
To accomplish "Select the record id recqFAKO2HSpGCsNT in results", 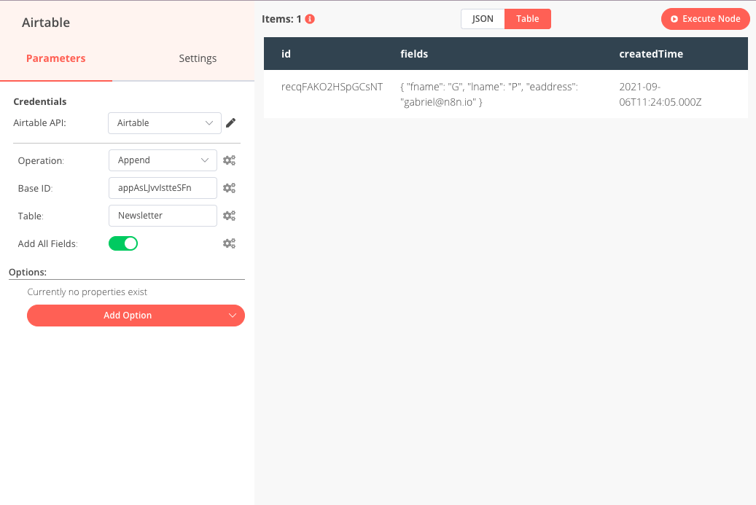I will [x=331, y=86].
